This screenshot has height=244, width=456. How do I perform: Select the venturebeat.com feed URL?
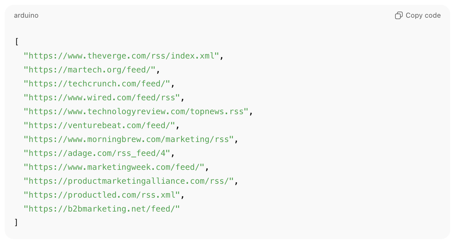[x=99, y=125]
